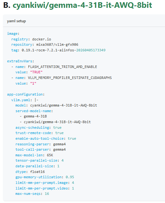
Task: Click the tag value ending in 20260405173349
Action: 64,50
